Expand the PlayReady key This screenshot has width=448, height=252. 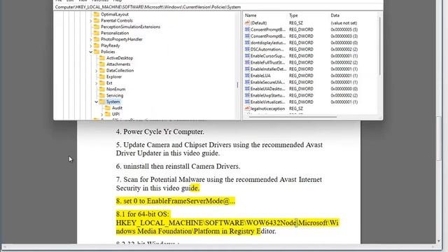[91, 45]
